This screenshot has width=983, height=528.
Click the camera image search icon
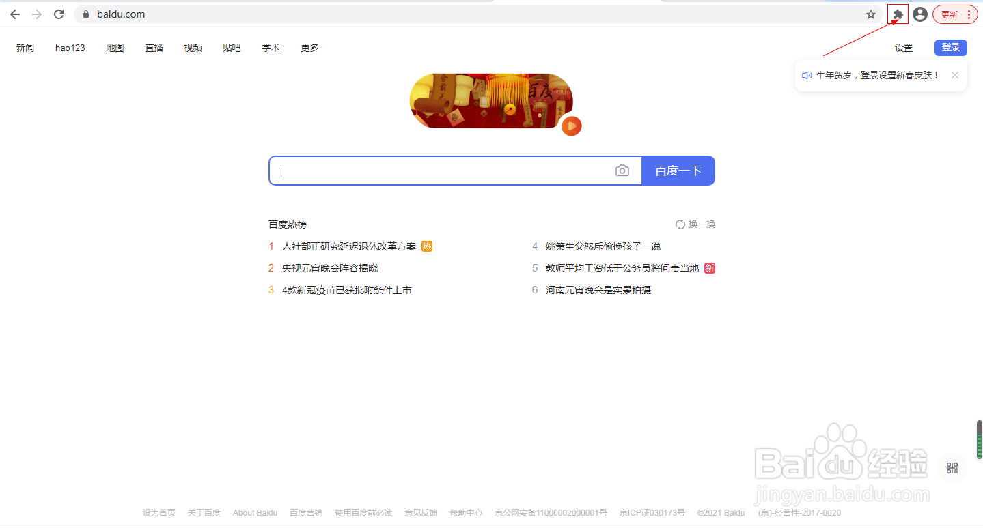point(622,171)
